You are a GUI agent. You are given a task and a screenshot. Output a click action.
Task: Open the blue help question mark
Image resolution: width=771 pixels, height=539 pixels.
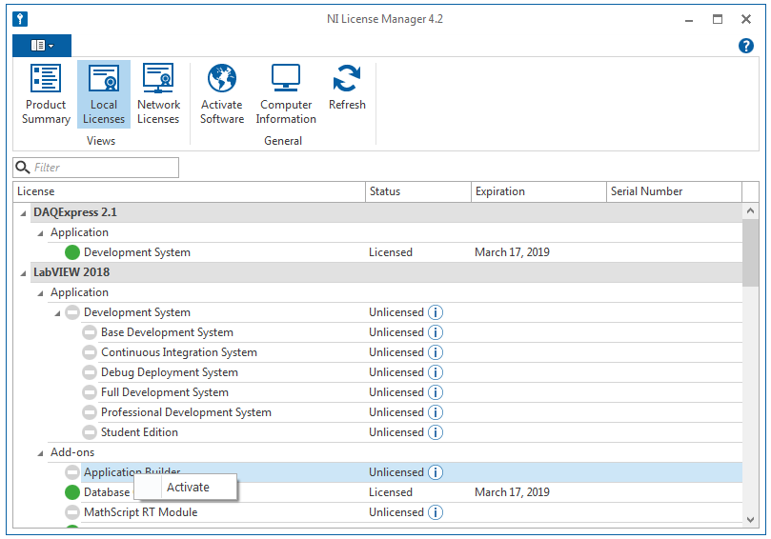pyautogui.click(x=746, y=46)
